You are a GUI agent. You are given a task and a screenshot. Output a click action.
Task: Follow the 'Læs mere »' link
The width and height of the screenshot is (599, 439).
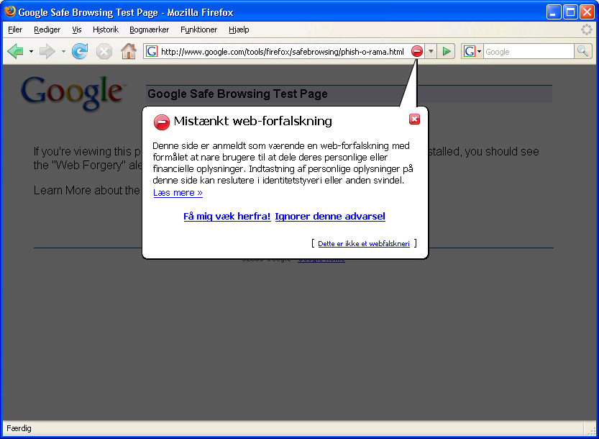[178, 193]
